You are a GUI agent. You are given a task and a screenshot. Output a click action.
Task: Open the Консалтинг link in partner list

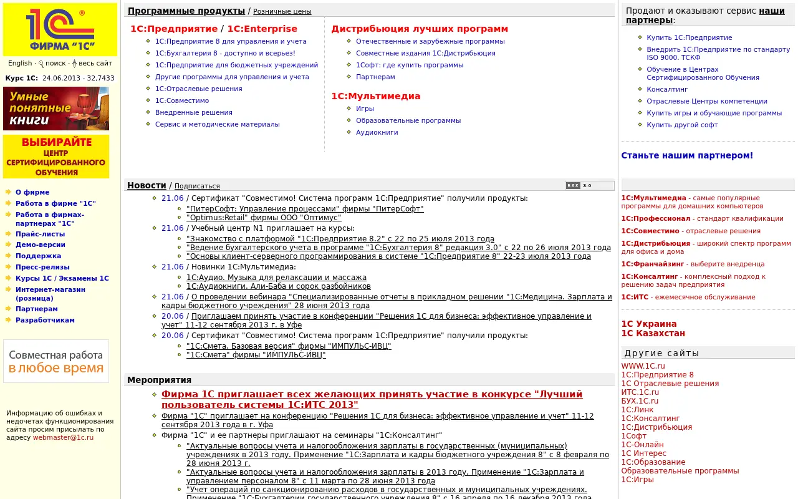click(x=668, y=89)
